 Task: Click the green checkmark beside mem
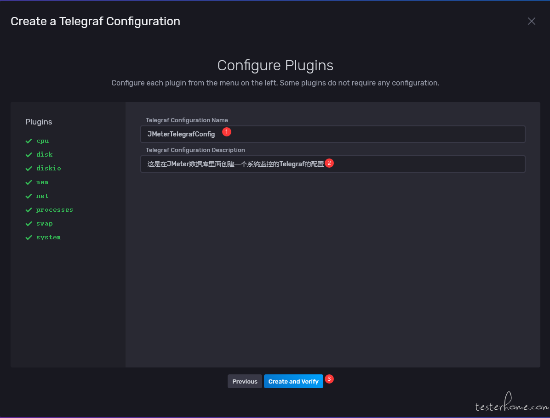(29, 182)
